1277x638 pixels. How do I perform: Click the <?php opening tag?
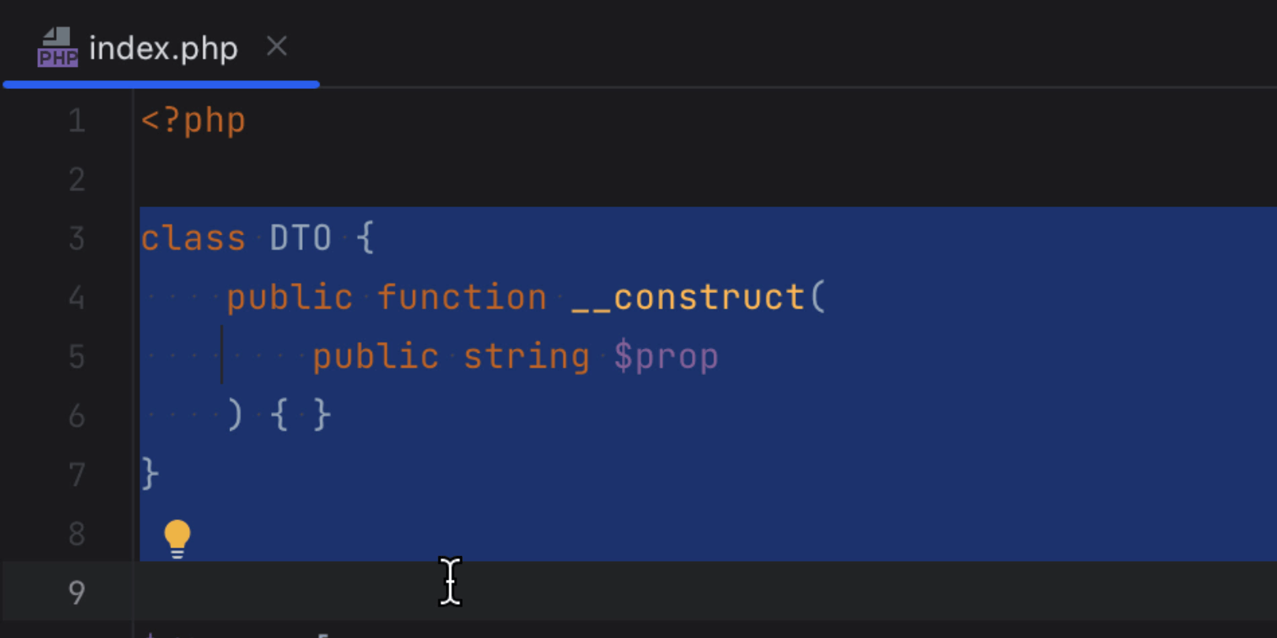(193, 121)
